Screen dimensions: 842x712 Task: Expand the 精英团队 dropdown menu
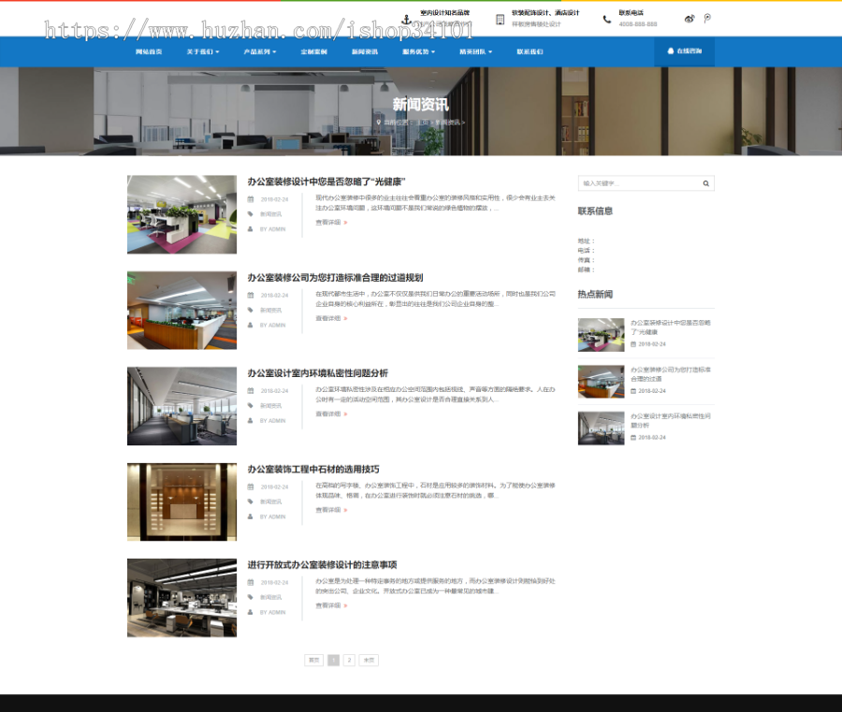[476, 52]
